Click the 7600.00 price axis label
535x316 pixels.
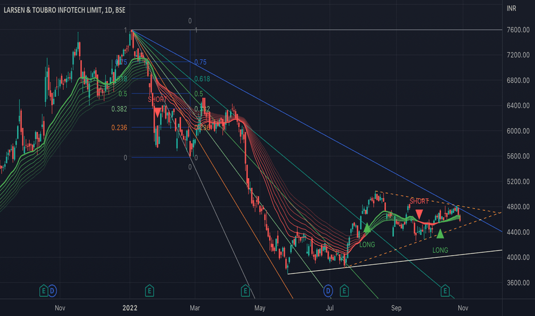[x=518, y=30]
